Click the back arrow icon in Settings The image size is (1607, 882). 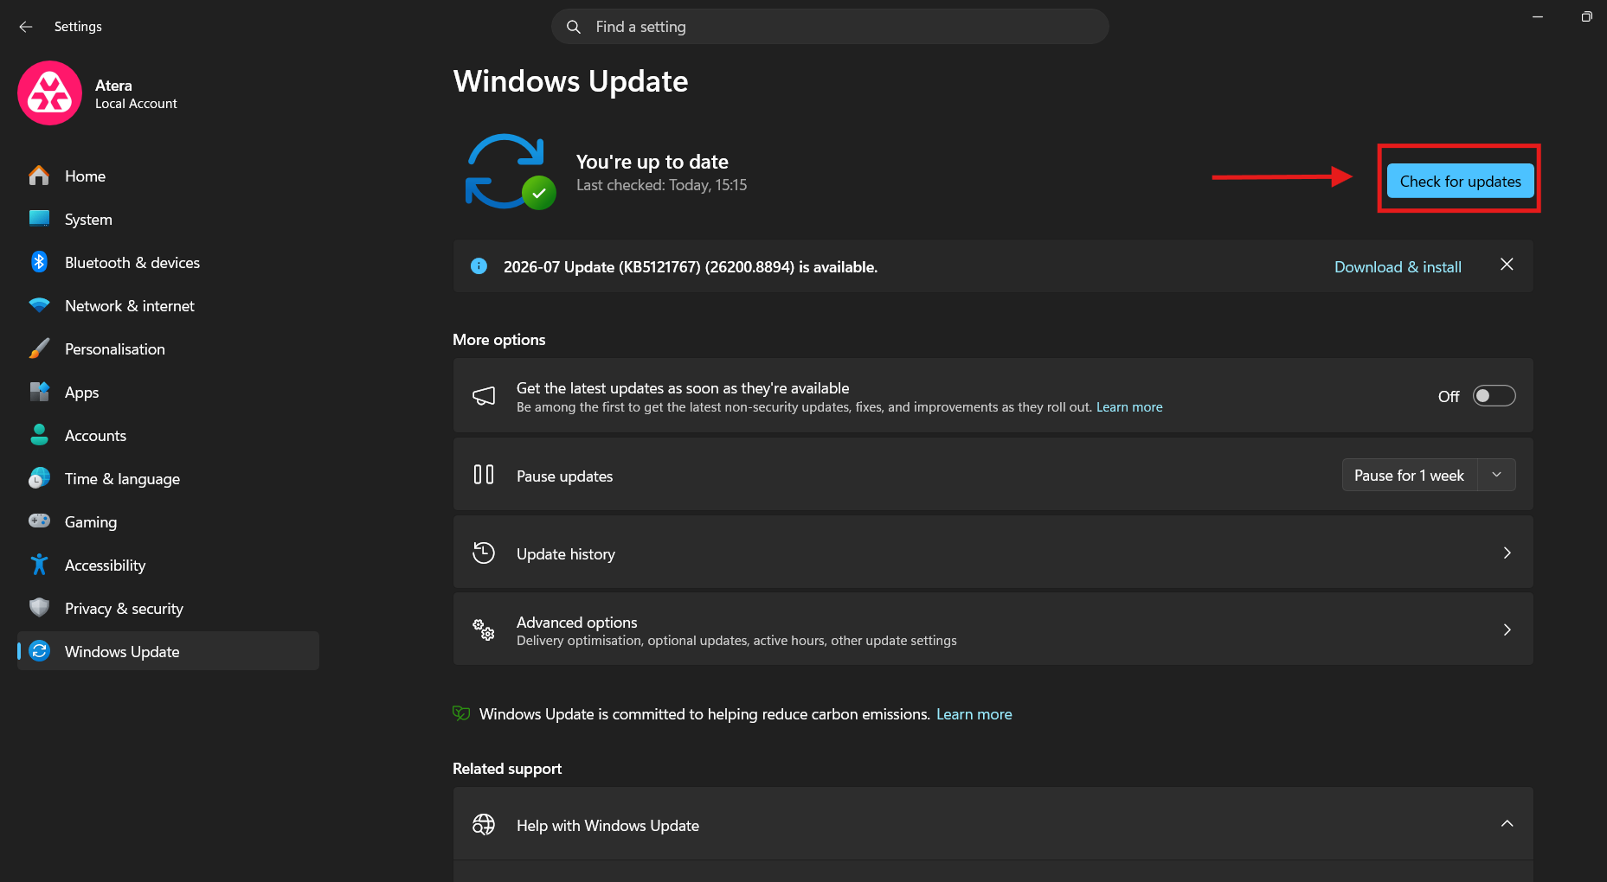[x=26, y=27]
